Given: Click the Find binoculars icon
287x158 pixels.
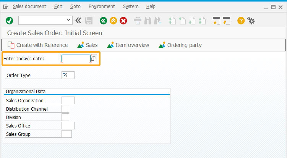Looking at the screenshot, I should point(148,21).
